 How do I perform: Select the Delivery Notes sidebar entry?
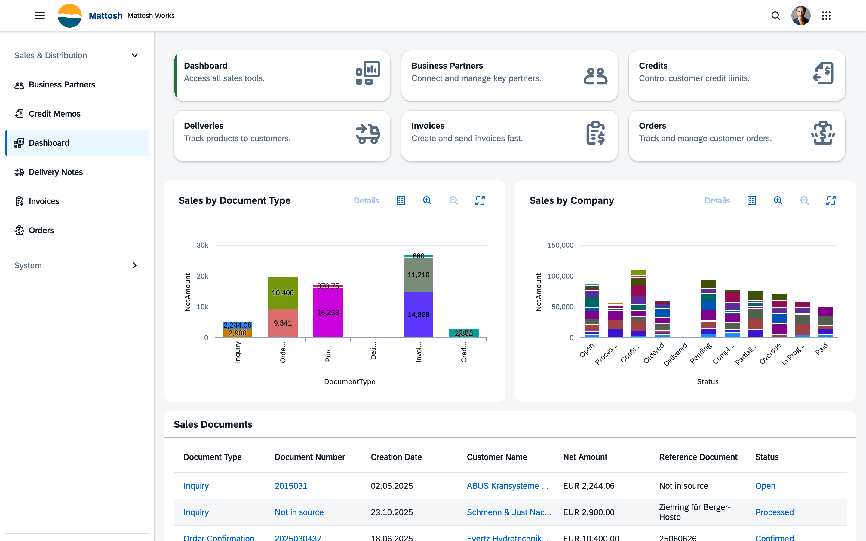coord(56,172)
